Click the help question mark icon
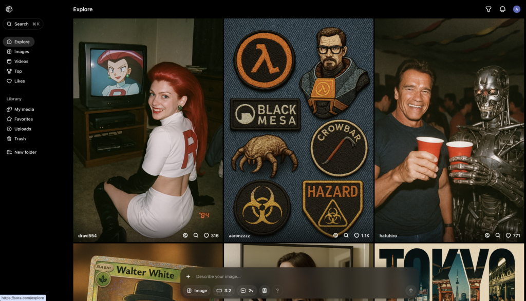The height and width of the screenshot is (301, 526). coord(277,290)
